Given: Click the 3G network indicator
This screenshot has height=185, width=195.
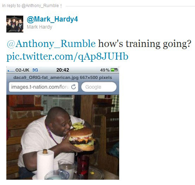Looking at the screenshot, I should pyautogui.click(x=35, y=70).
